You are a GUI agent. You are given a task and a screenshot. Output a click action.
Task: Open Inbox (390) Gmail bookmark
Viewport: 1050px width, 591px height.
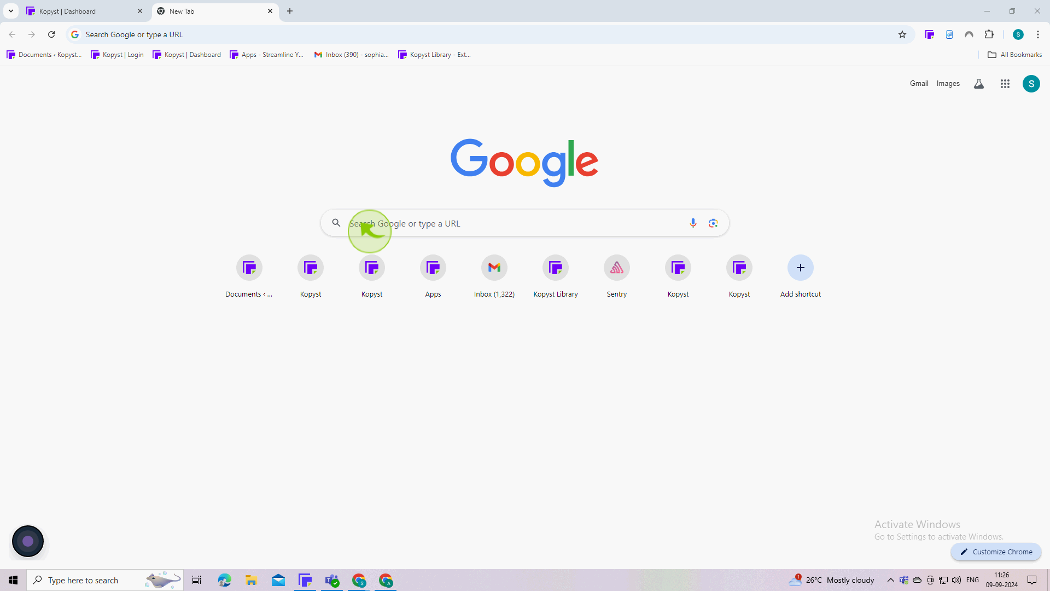coord(352,55)
